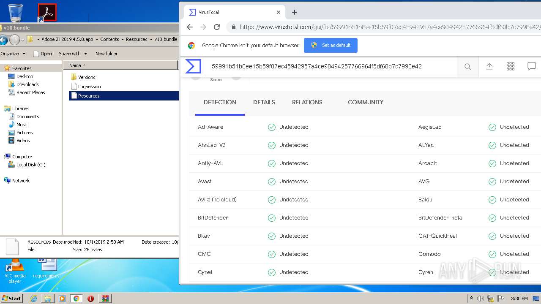
Task: Expand the Resources breadcrumb arrow
Action: [x=150, y=39]
